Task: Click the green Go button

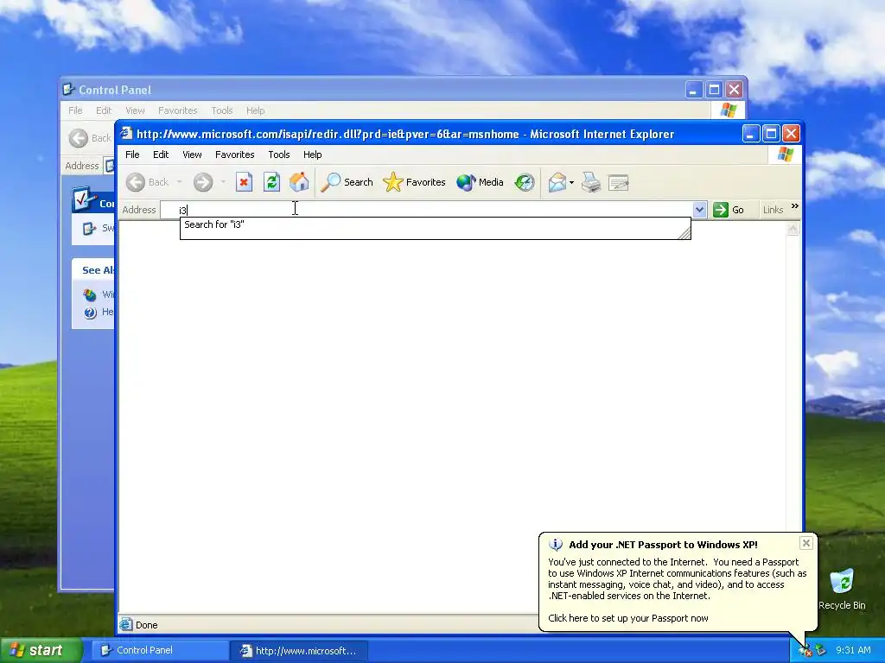Action: (729, 210)
